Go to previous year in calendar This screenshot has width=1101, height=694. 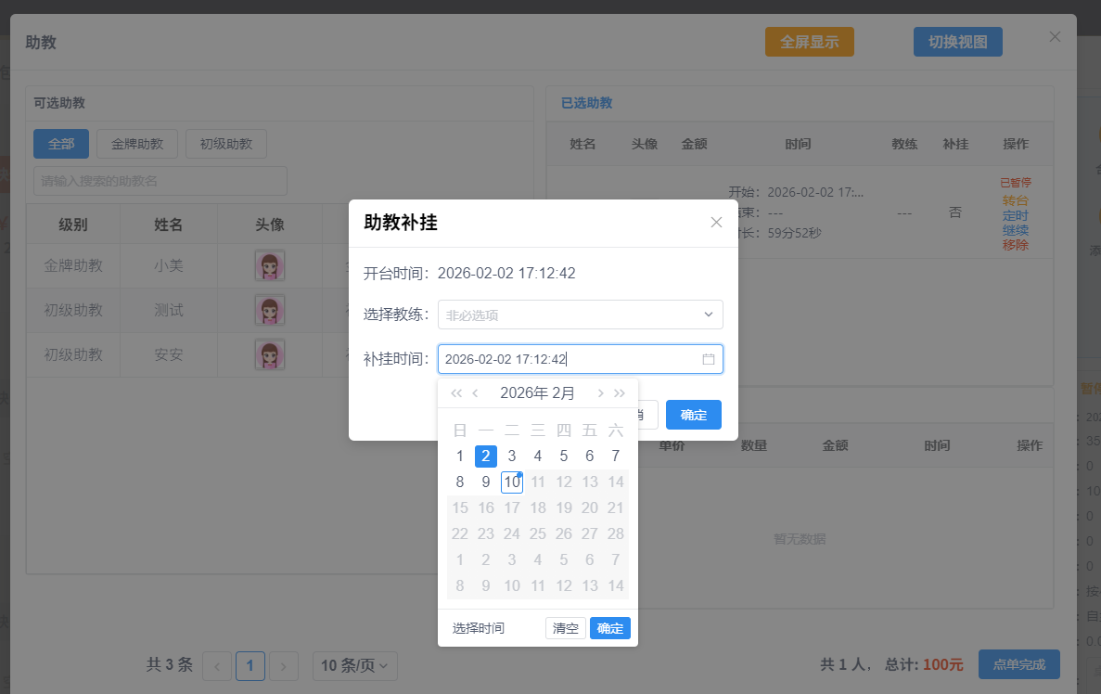coord(455,393)
